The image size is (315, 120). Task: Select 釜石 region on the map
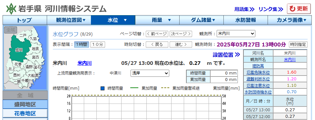click(38, 67)
